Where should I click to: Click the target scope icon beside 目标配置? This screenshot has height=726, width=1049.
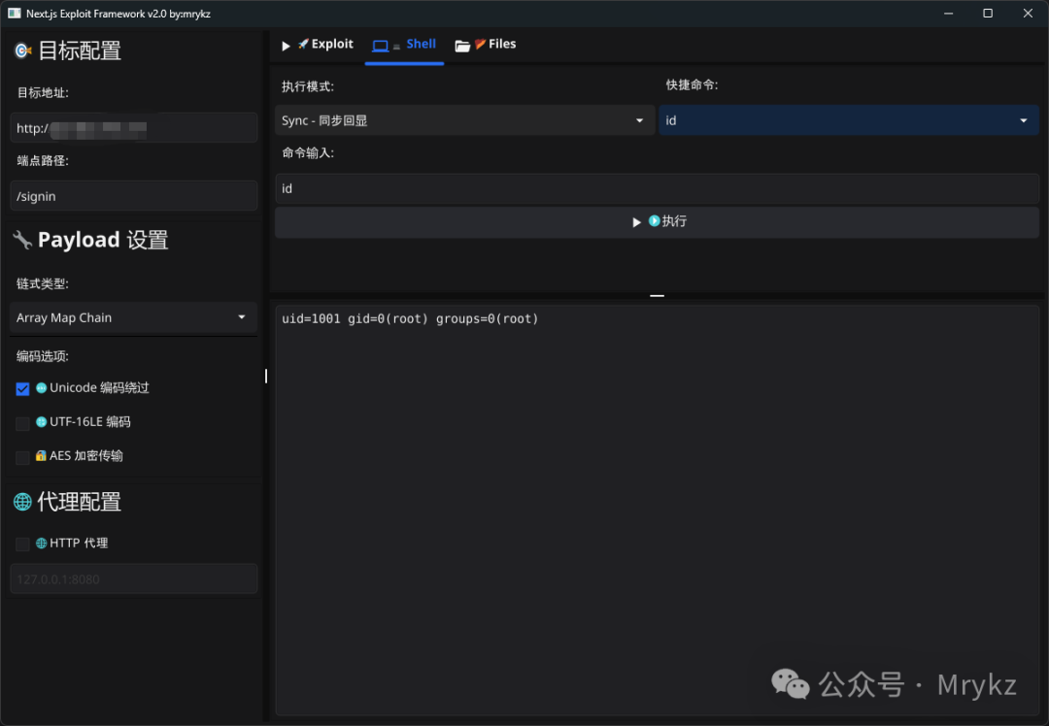(21, 50)
